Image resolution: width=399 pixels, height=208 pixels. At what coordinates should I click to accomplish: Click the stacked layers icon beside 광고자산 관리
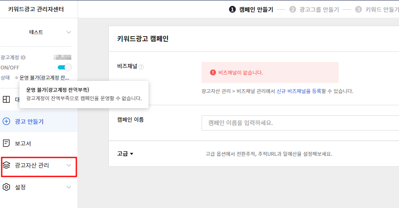coord(6,165)
